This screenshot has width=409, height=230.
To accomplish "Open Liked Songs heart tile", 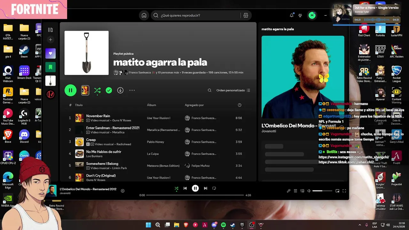I will [x=50, y=53].
